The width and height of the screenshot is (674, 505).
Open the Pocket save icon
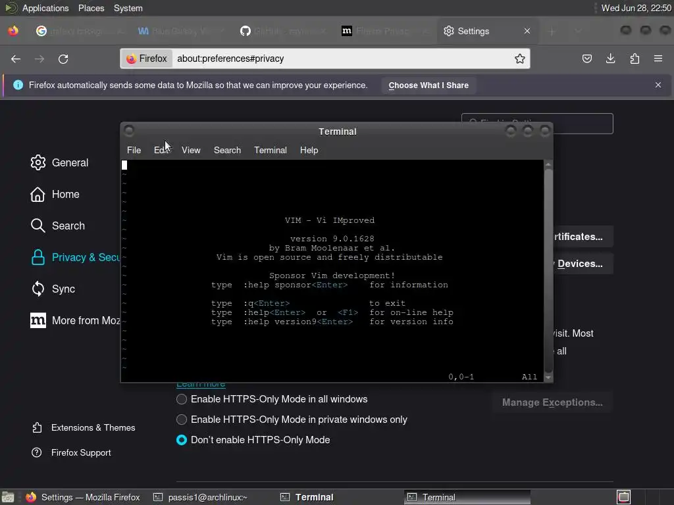(x=586, y=59)
